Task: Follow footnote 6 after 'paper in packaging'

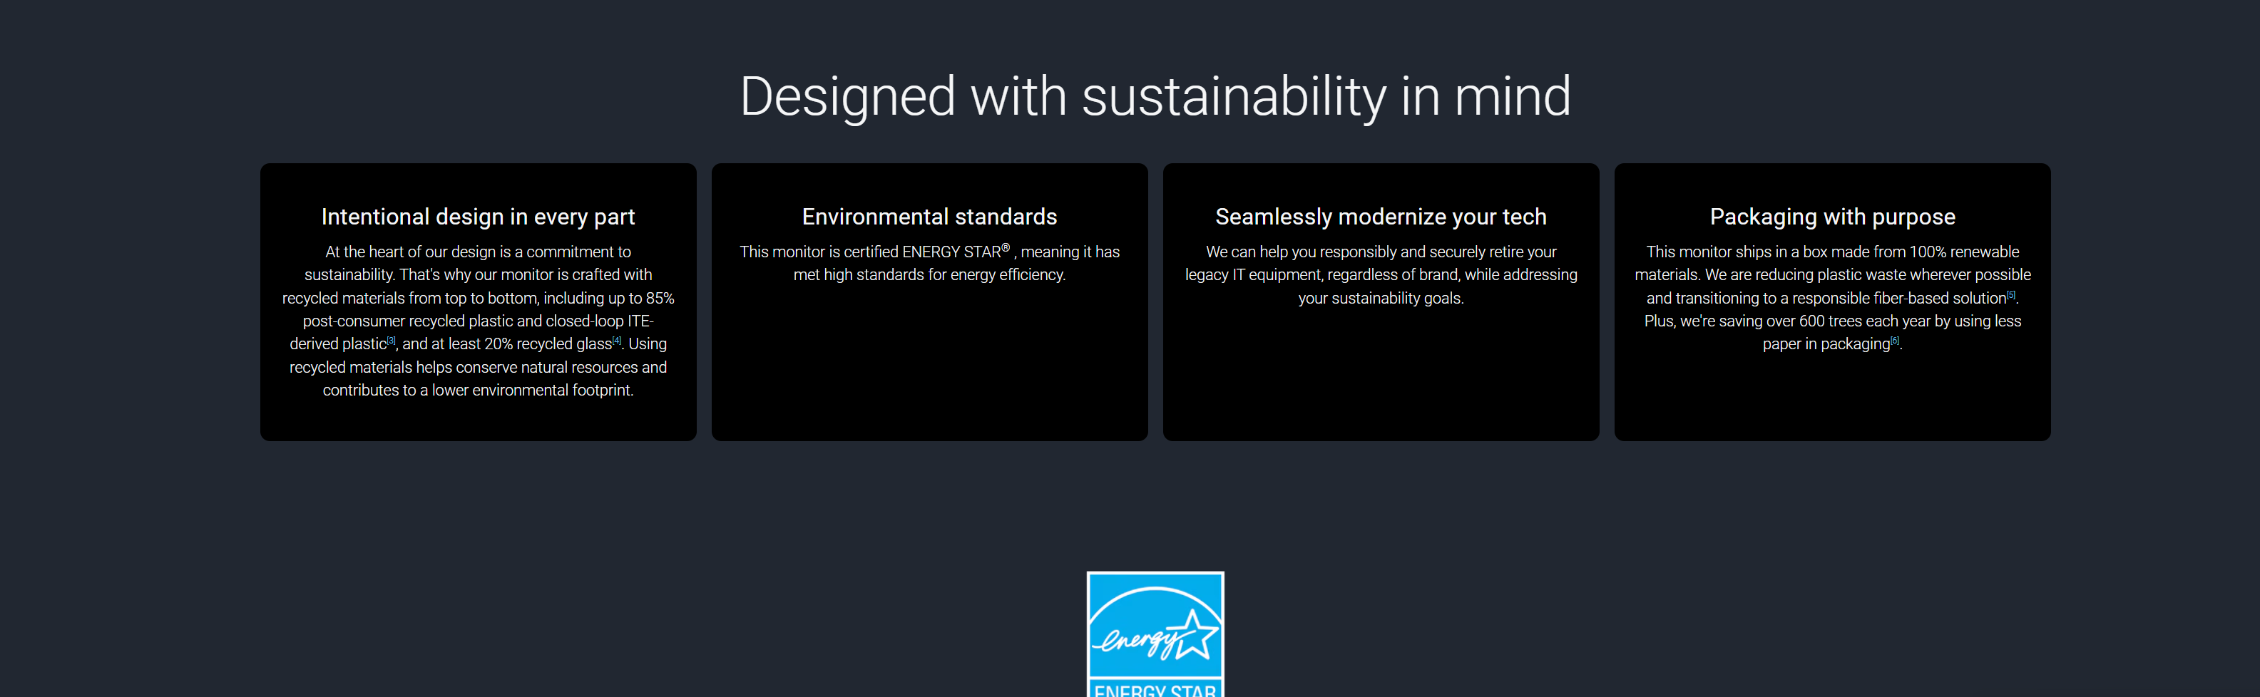Action: pyautogui.click(x=1894, y=340)
